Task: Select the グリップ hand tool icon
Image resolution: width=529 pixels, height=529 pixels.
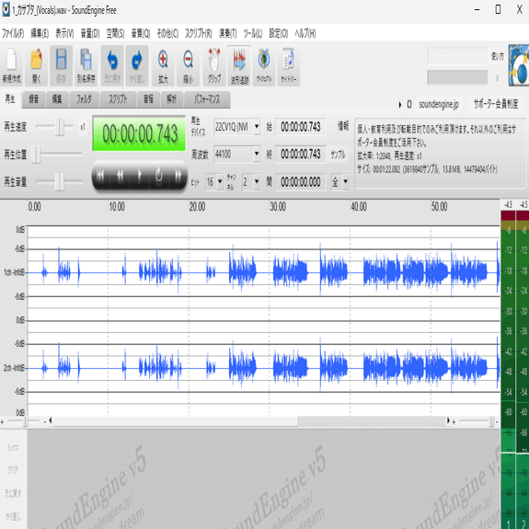Action: [x=214, y=66]
